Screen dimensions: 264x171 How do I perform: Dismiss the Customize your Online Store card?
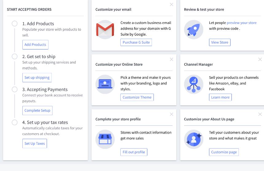171,60
